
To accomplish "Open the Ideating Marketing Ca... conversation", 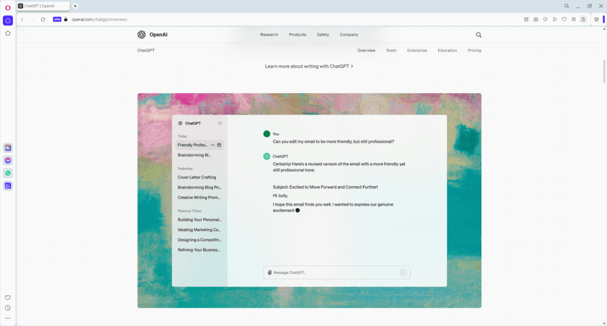I will click(x=199, y=229).
